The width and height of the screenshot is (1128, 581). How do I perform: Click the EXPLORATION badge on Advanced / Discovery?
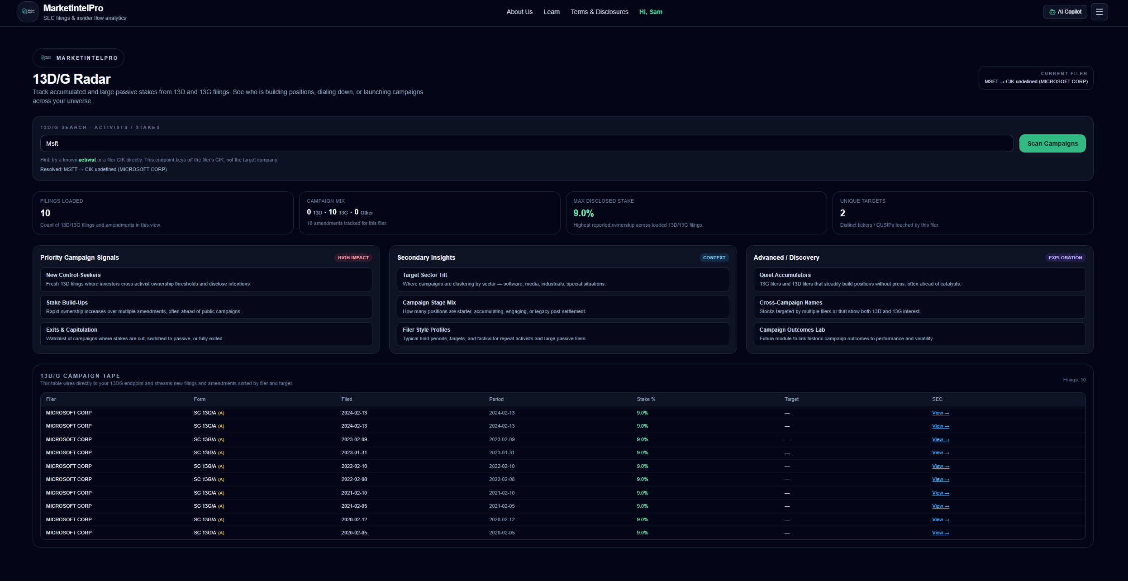[1065, 257]
